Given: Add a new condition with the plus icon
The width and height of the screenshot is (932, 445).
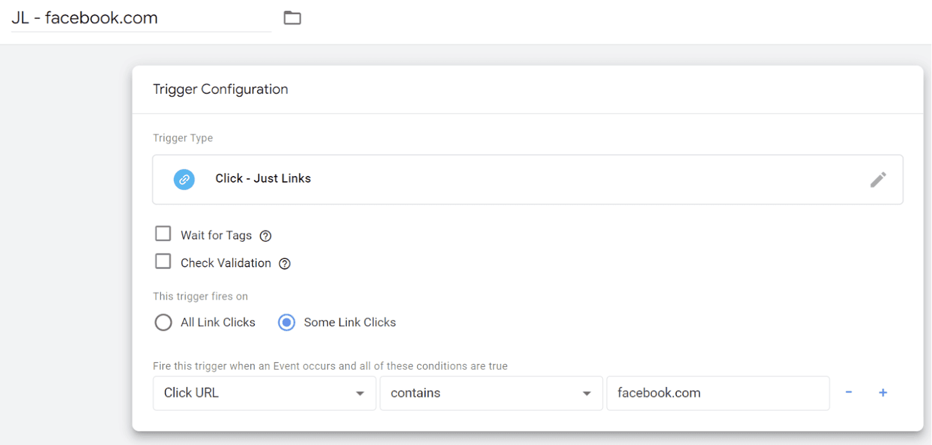Looking at the screenshot, I should click(x=883, y=393).
